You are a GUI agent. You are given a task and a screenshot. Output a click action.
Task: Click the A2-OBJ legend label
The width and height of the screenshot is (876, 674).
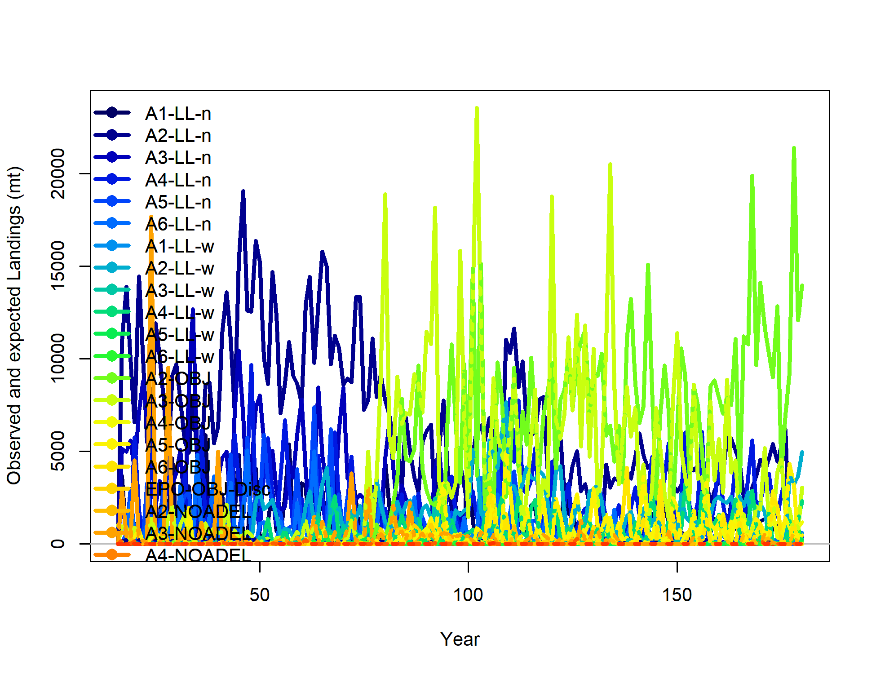(x=178, y=379)
